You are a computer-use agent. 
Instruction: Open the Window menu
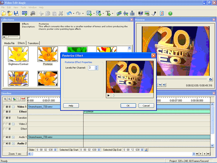click(33, 7)
